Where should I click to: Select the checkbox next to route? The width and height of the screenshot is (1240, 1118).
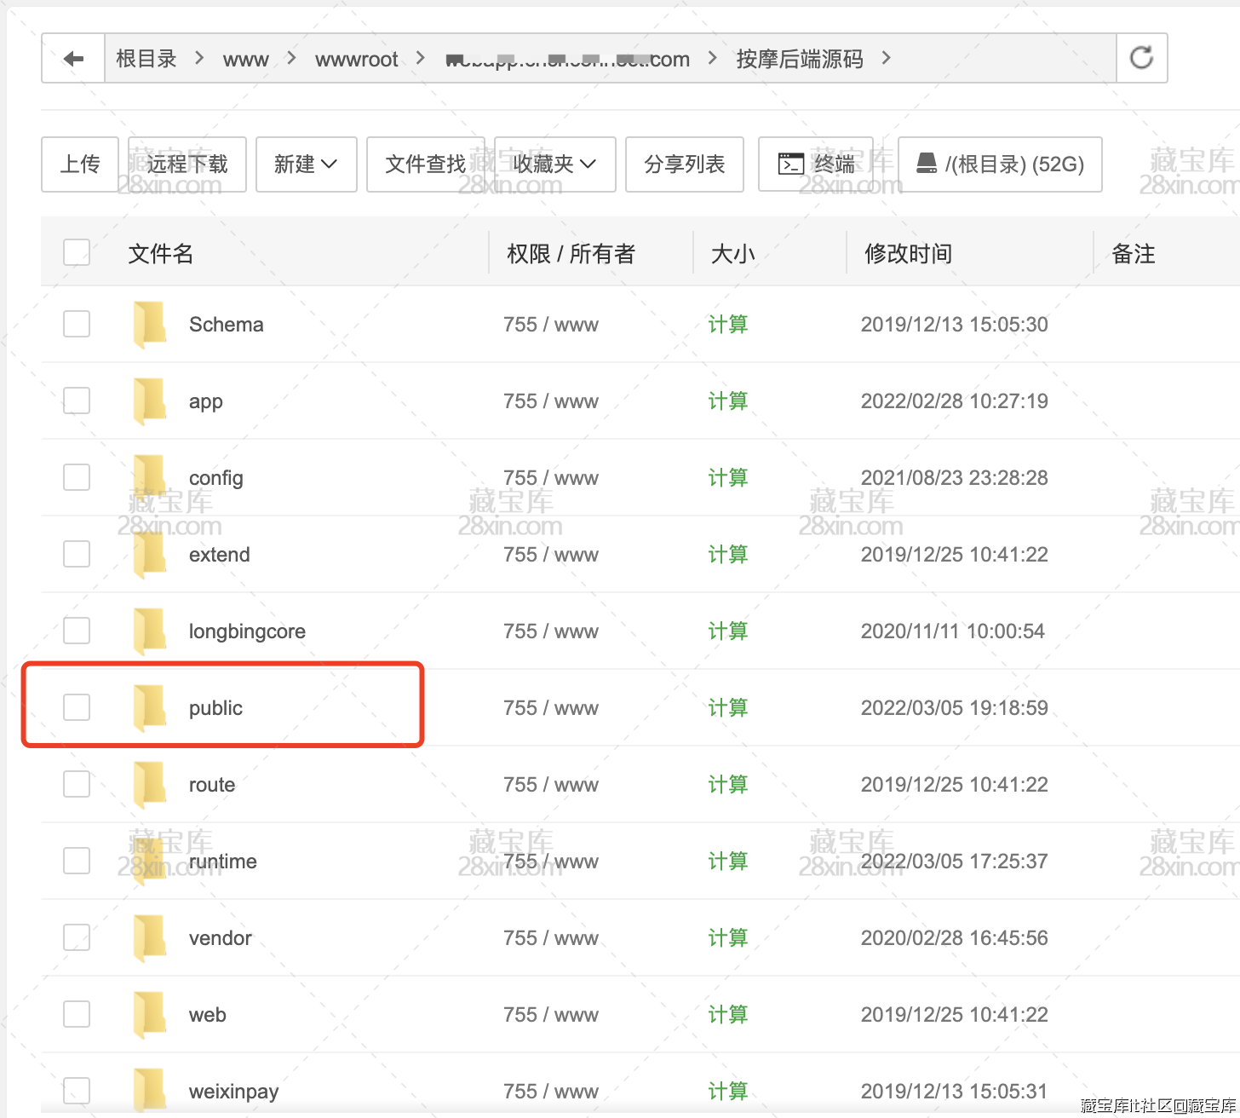(x=77, y=784)
